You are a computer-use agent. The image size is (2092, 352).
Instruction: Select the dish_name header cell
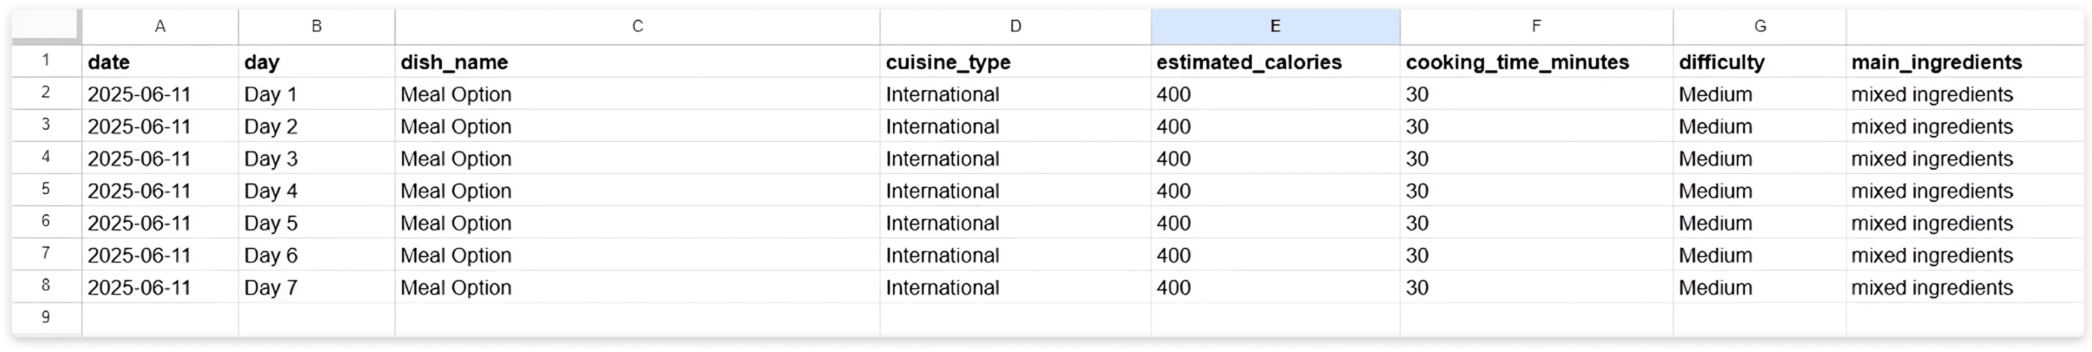click(x=637, y=62)
